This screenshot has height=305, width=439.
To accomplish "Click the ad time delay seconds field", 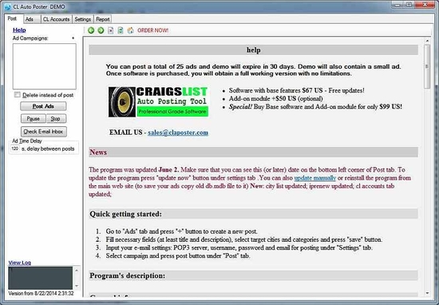I will 15,149.
